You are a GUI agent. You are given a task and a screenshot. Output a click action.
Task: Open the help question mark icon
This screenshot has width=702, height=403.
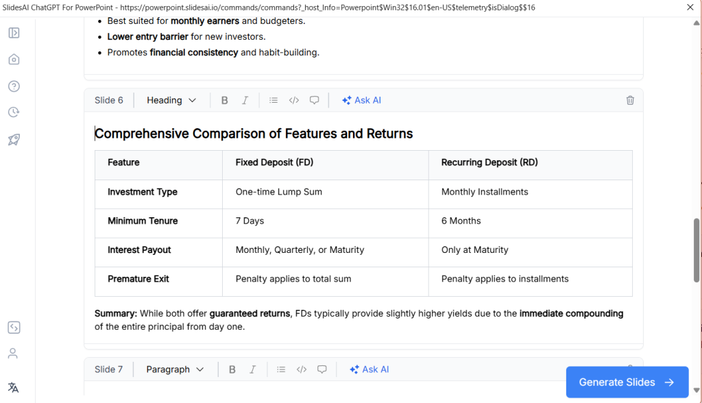14,86
